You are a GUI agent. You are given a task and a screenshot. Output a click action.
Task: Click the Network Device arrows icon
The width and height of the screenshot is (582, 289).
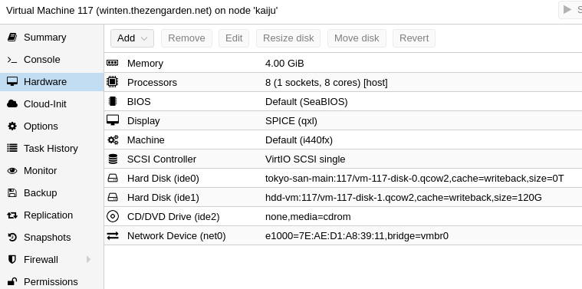[113, 235]
